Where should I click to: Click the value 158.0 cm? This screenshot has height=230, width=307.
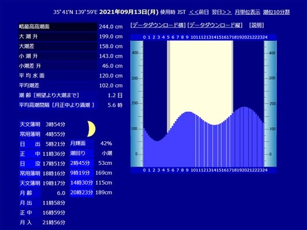pos(111,47)
